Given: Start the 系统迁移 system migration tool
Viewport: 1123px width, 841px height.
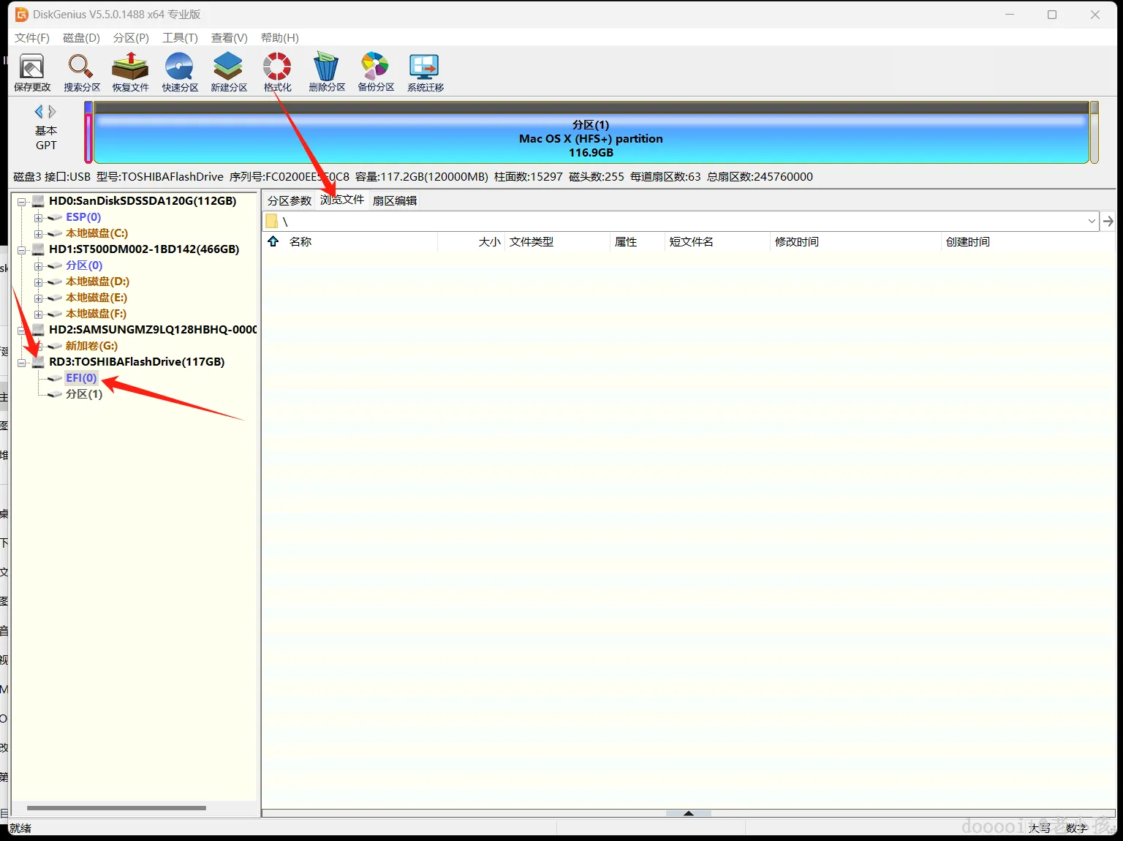Looking at the screenshot, I should point(426,72).
